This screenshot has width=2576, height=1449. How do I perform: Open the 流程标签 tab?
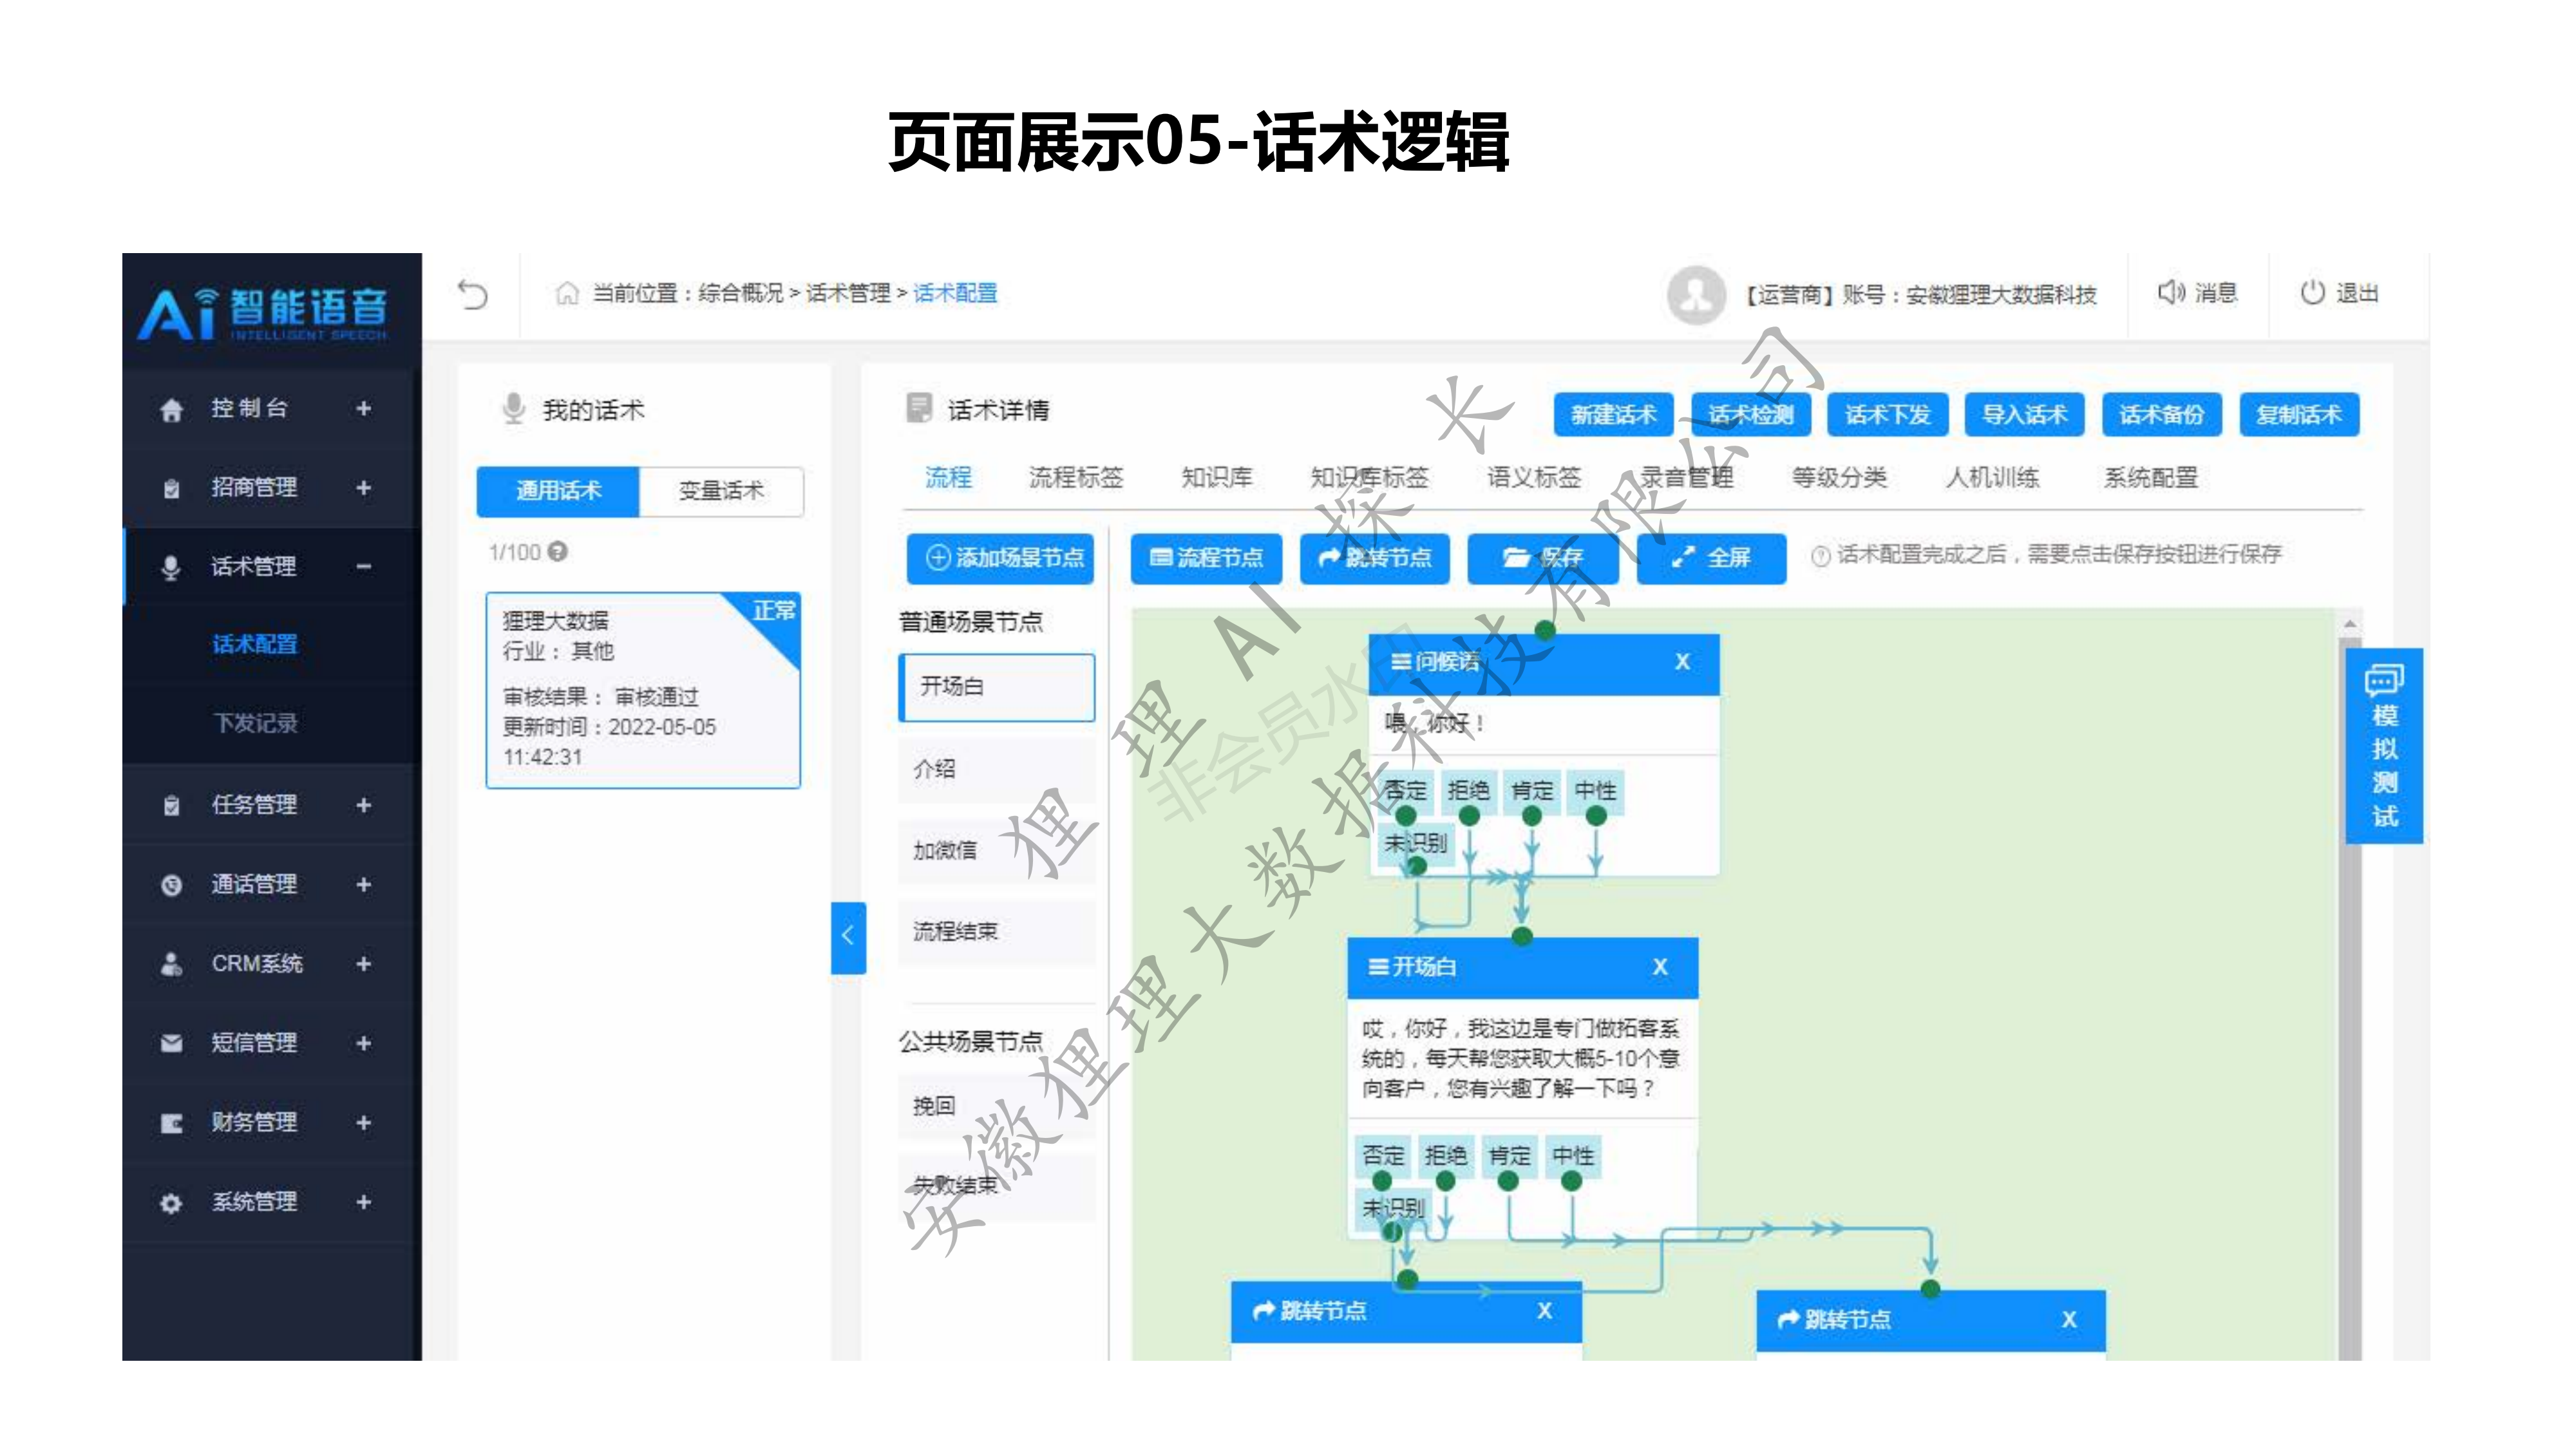(x=1076, y=477)
